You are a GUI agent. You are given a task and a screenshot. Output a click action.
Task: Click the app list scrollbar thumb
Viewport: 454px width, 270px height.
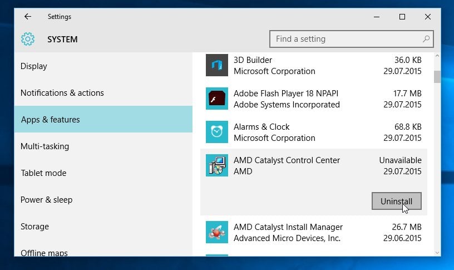tap(437, 76)
